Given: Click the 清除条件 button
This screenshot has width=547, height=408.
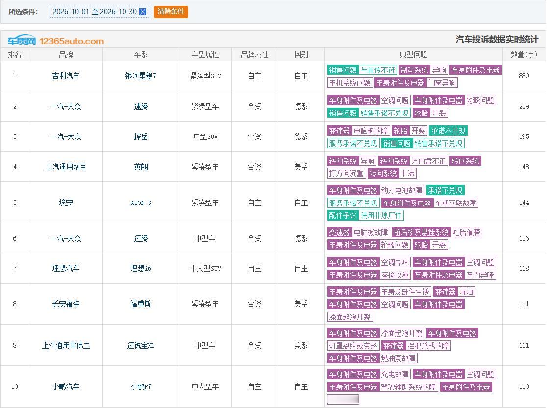Looking at the screenshot, I should coord(171,11).
